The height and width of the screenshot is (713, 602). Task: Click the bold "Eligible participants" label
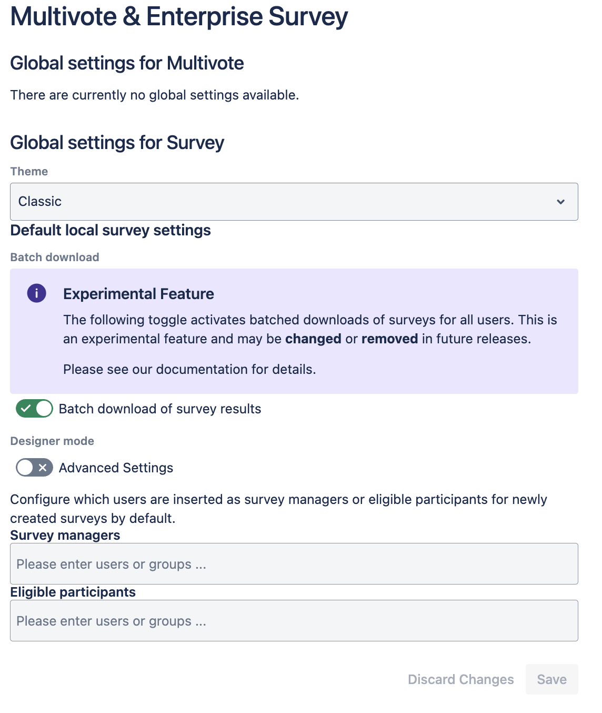[73, 592]
